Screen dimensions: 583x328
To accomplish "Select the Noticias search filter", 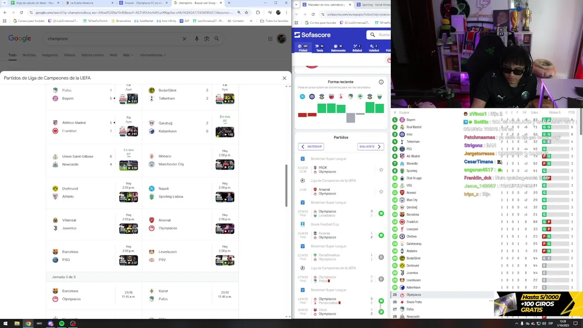I will pyautogui.click(x=29, y=55).
